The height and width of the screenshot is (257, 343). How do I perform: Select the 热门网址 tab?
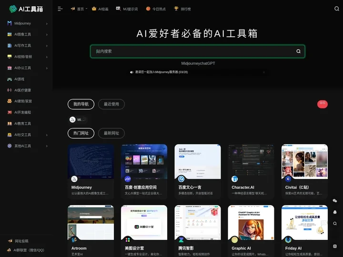click(x=81, y=133)
